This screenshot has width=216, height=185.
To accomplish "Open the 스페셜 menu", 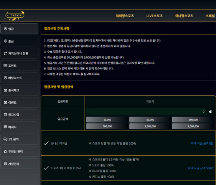I will pyautogui.click(x=210, y=16).
